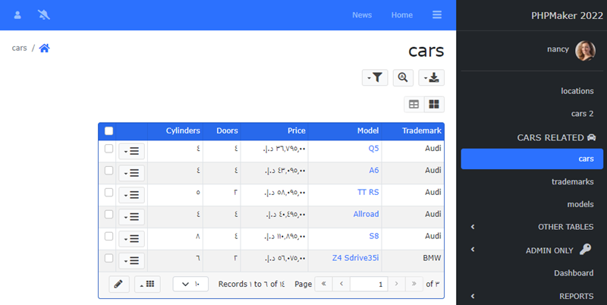Check the select-all checkbox in the table header

[x=109, y=130]
